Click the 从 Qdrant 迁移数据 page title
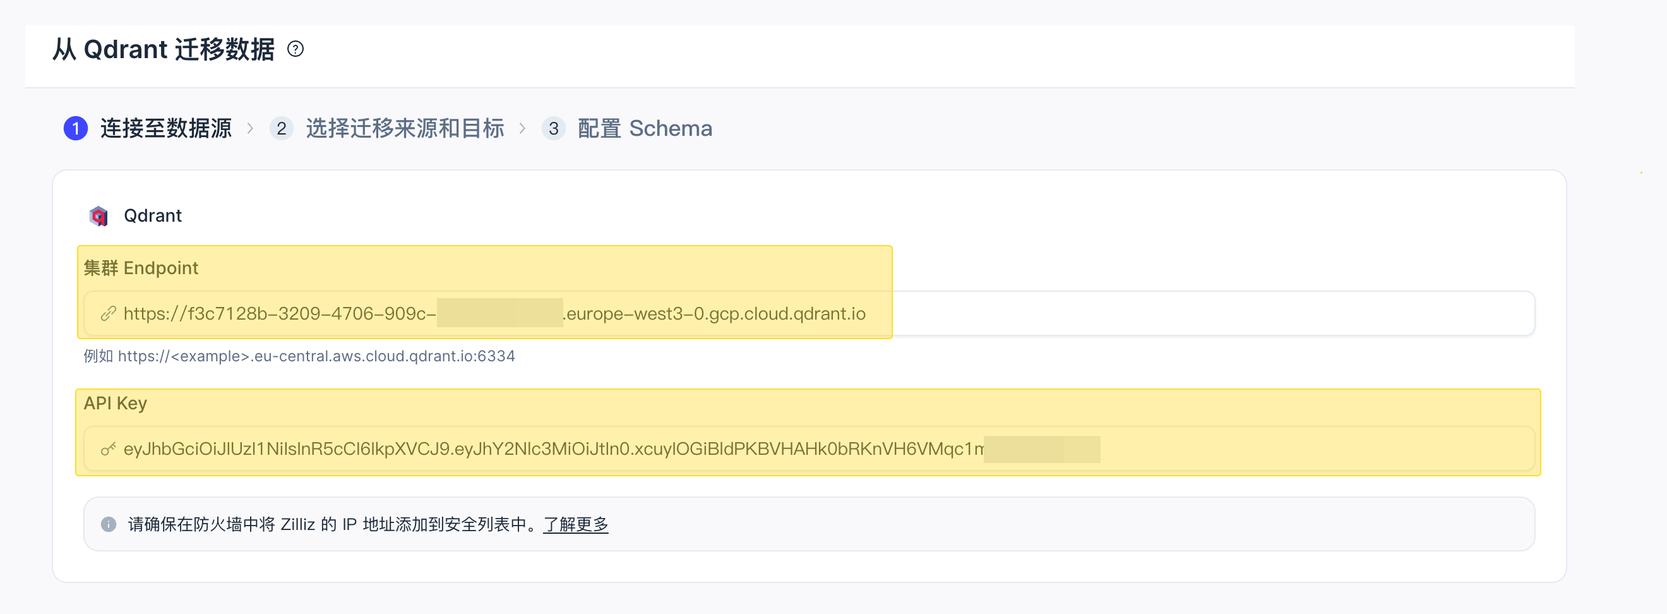 (x=164, y=49)
